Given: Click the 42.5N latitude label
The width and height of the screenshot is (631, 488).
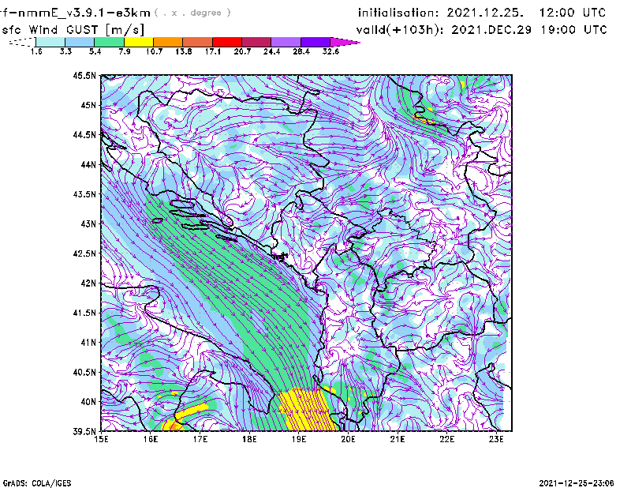Looking at the screenshot, I should [84, 253].
